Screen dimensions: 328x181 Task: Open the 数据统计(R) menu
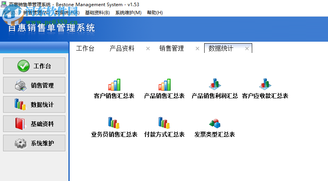(67, 13)
